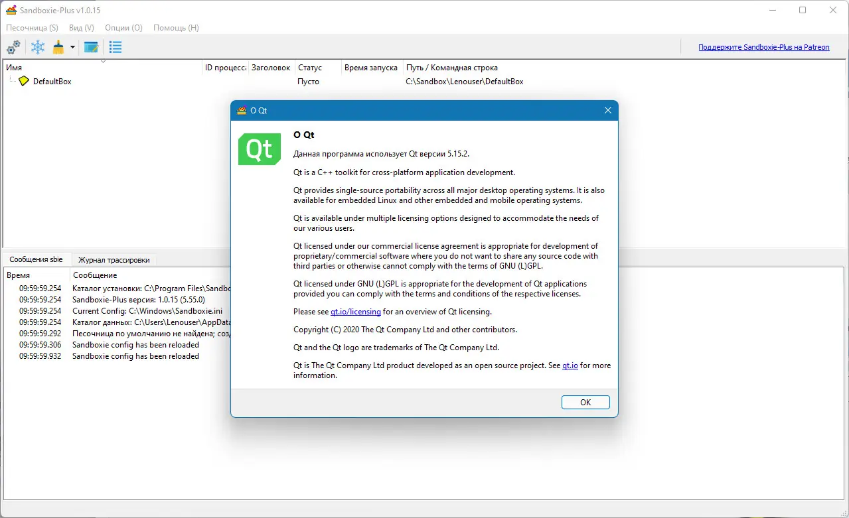
Task: Click the dialog heading О Qt
Action: tap(304, 135)
